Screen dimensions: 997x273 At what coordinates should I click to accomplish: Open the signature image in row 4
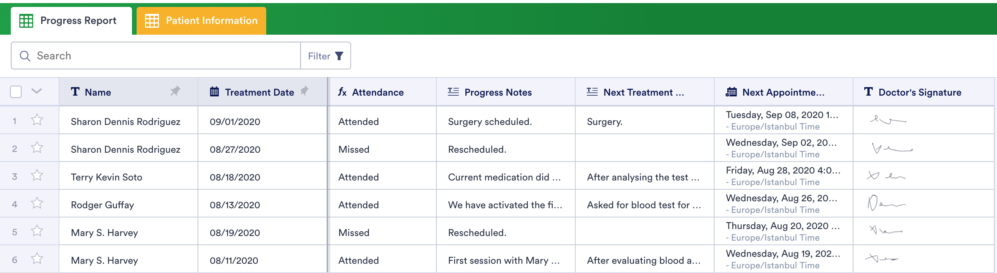(x=885, y=203)
